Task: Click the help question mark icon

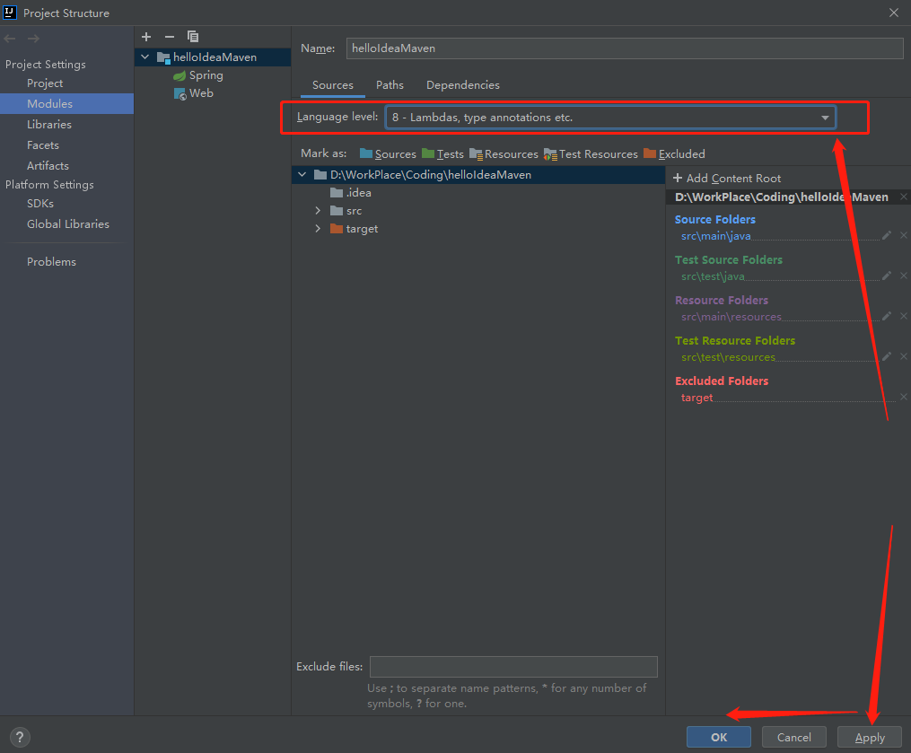Action: click(x=20, y=739)
